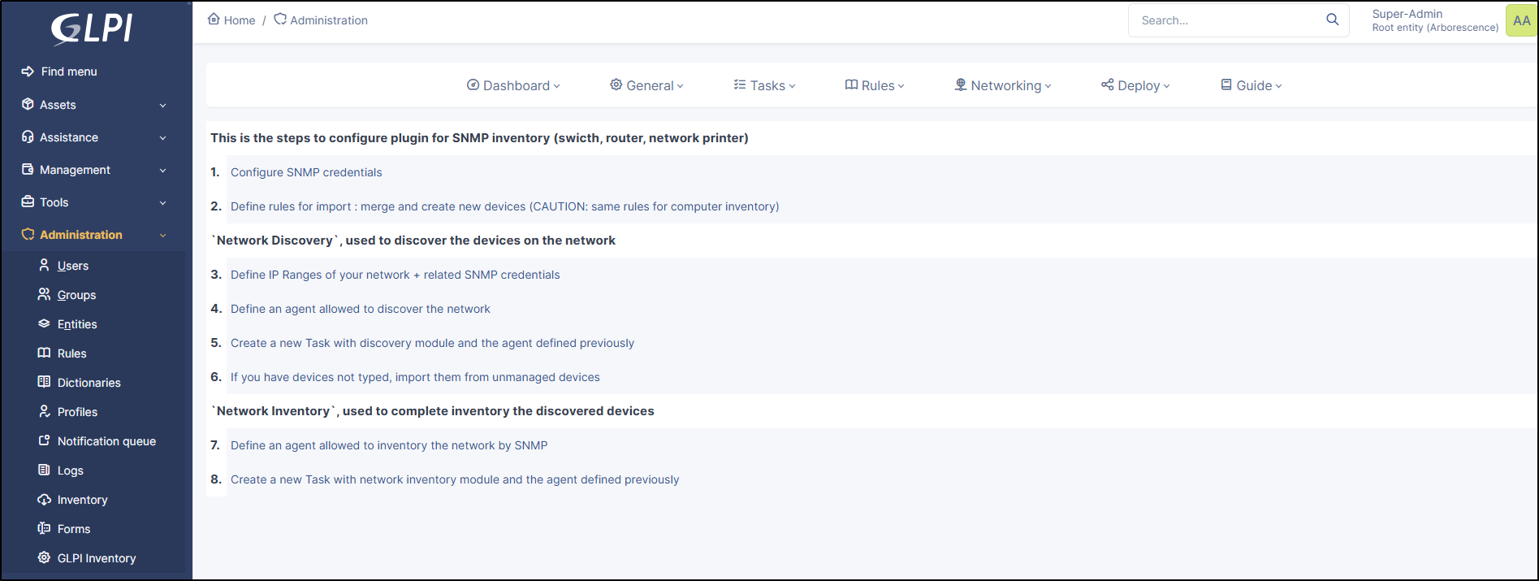Click the search magnifier icon
The image size is (1539, 581).
(1332, 20)
